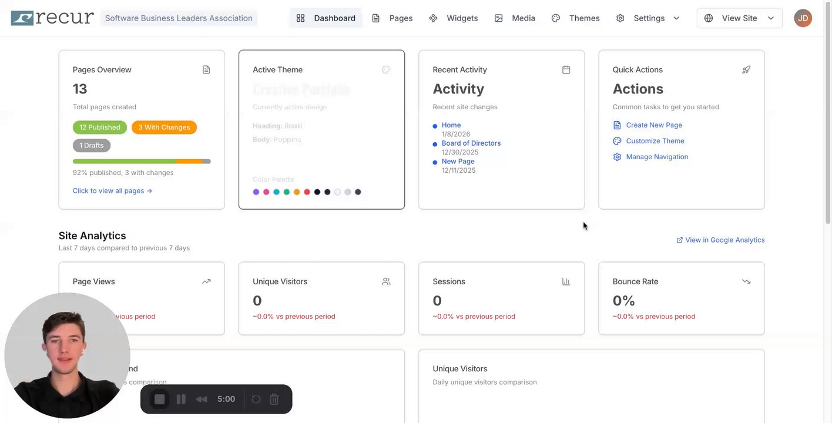Screen dimensions: 832x423
Task: Click the Create New Page file icon
Action: (x=617, y=125)
